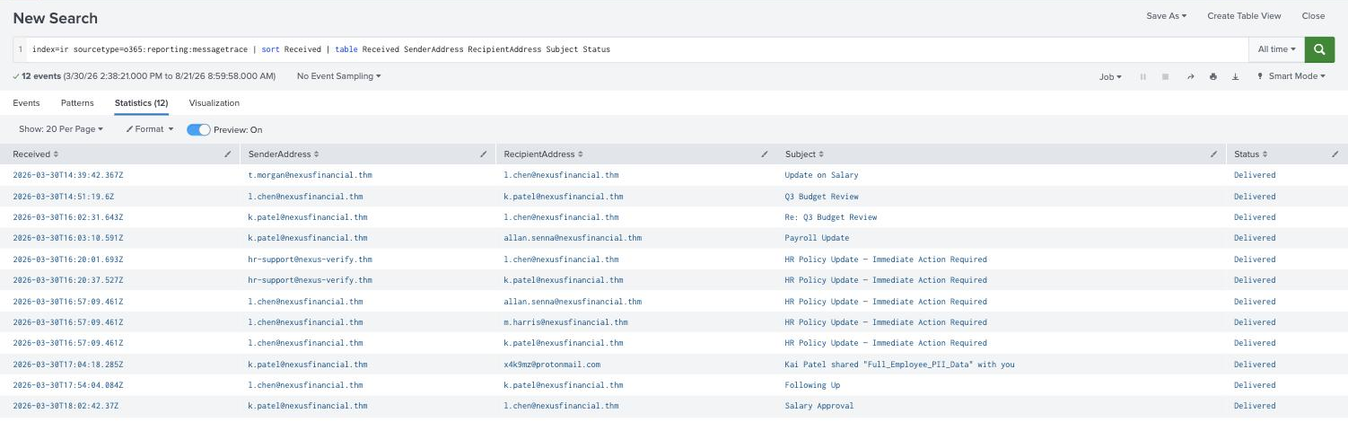The width and height of the screenshot is (1348, 422).
Task: Click sender hr-support@nexus-verify.thm sent at 16:20:01
Action: pyautogui.click(x=311, y=259)
